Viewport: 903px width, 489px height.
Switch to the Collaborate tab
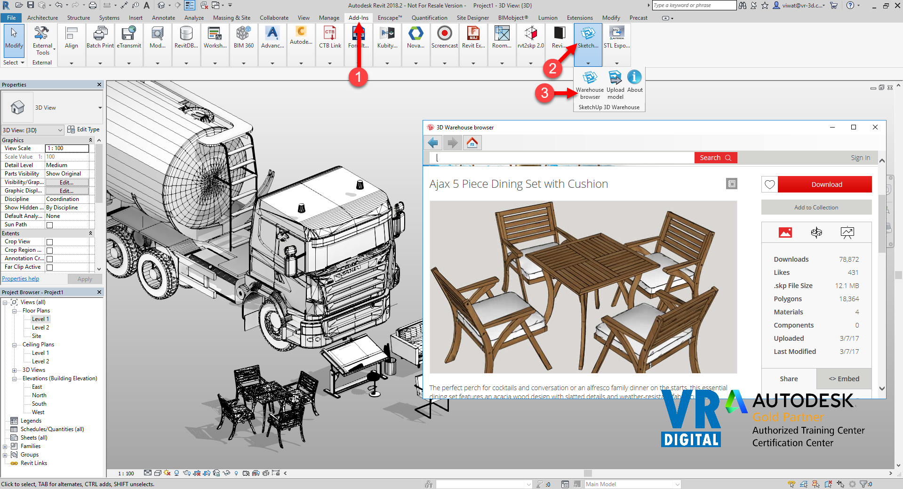click(x=274, y=18)
